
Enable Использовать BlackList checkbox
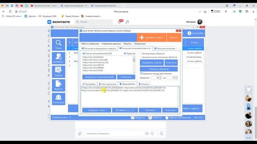point(141,54)
